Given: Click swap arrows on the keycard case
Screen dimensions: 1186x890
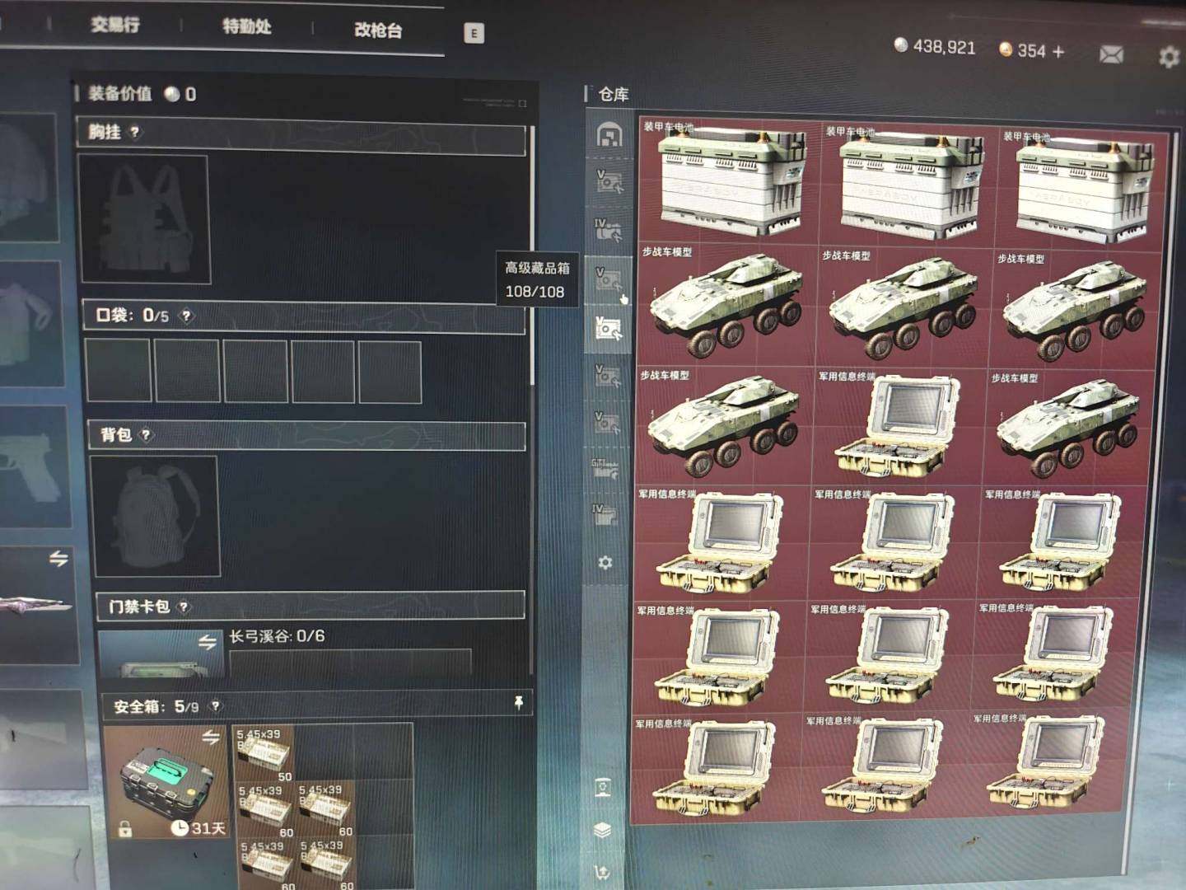Looking at the screenshot, I should [x=208, y=641].
